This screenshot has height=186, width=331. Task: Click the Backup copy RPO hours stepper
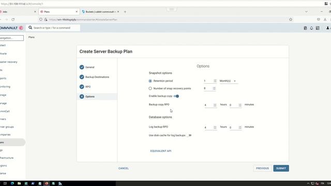click(215, 105)
